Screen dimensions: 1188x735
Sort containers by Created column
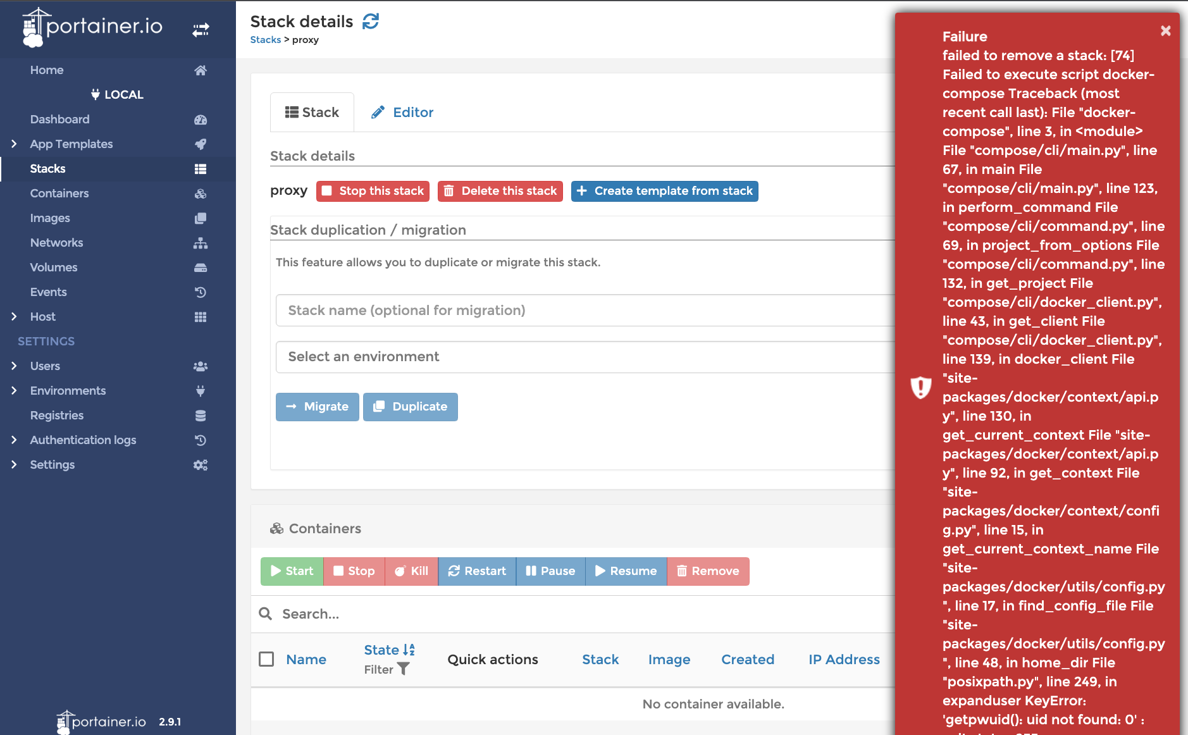pyautogui.click(x=748, y=659)
